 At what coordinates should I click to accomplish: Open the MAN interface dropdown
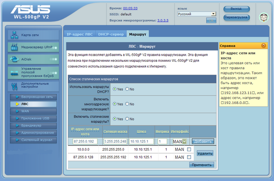pos(179,142)
